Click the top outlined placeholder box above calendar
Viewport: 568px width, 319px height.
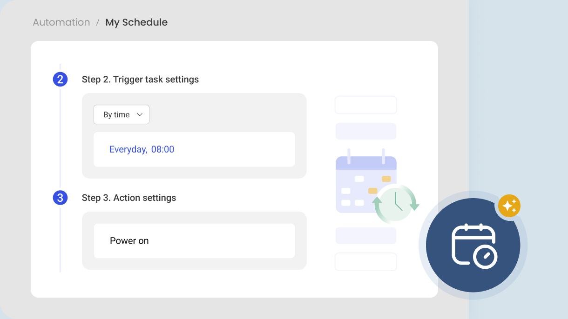[366, 105]
